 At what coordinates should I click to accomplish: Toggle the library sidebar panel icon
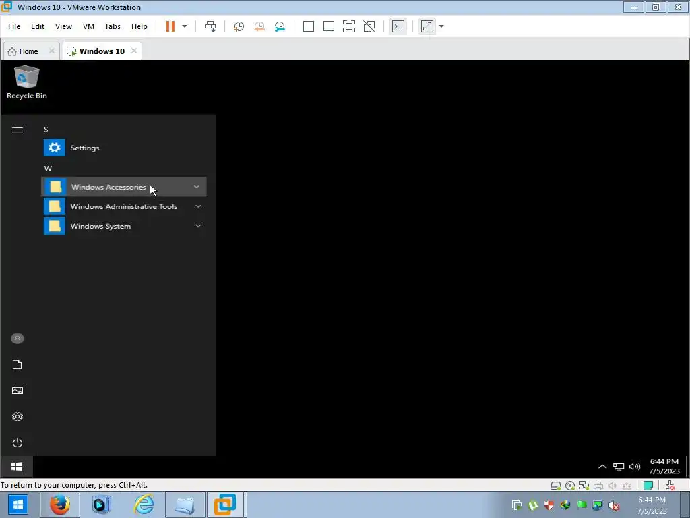[x=309, y=26]
